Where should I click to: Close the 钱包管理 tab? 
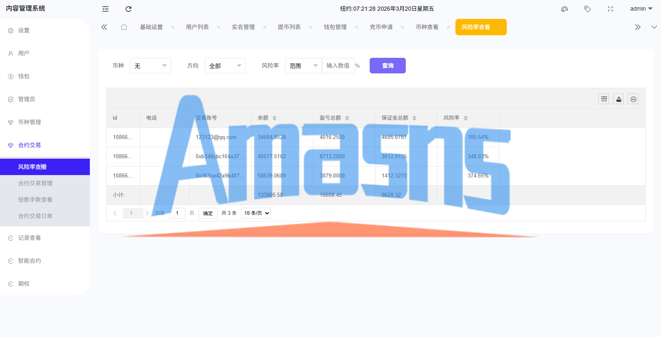coord(357,27)
